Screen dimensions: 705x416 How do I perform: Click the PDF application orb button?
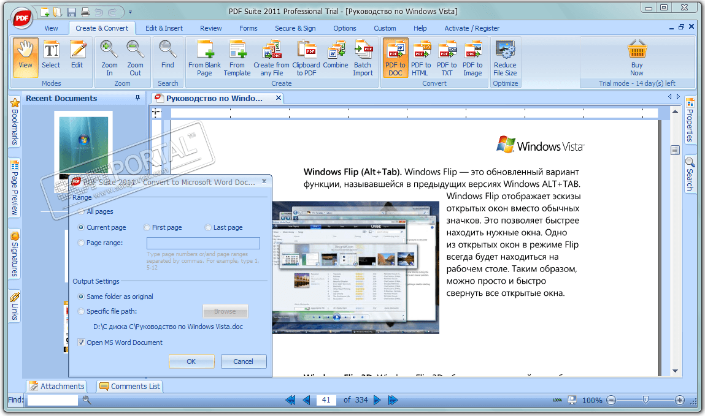click(21, 18)
